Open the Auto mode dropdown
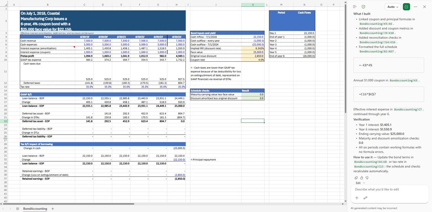 [x=393, y=7]
